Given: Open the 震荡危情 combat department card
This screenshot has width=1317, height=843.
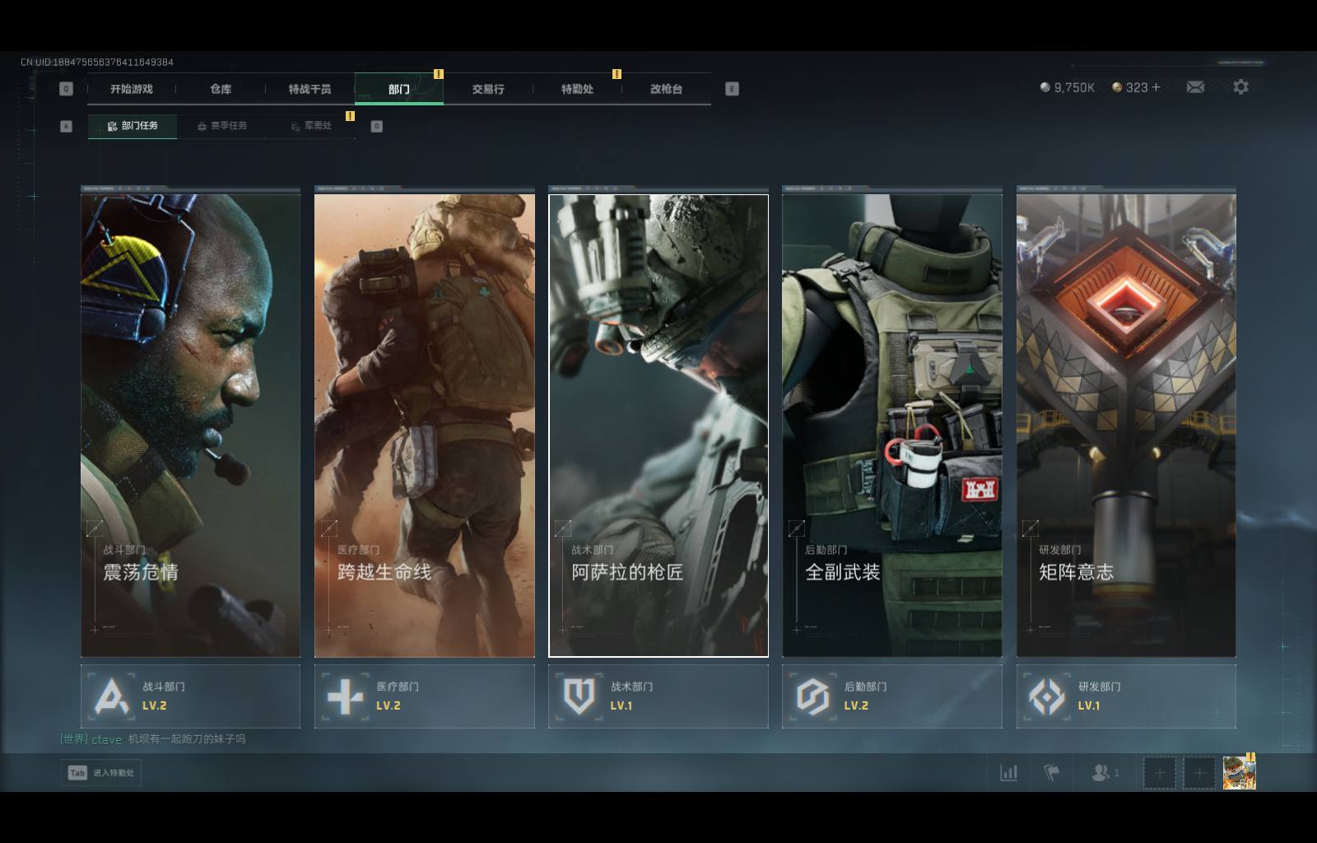Looking at the screenshot, I should tap(190, 425).
